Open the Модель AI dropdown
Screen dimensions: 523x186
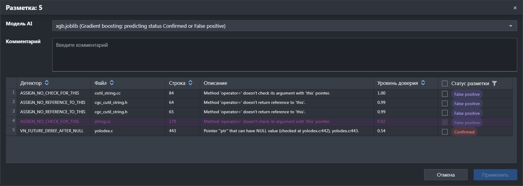pos(285,26)
